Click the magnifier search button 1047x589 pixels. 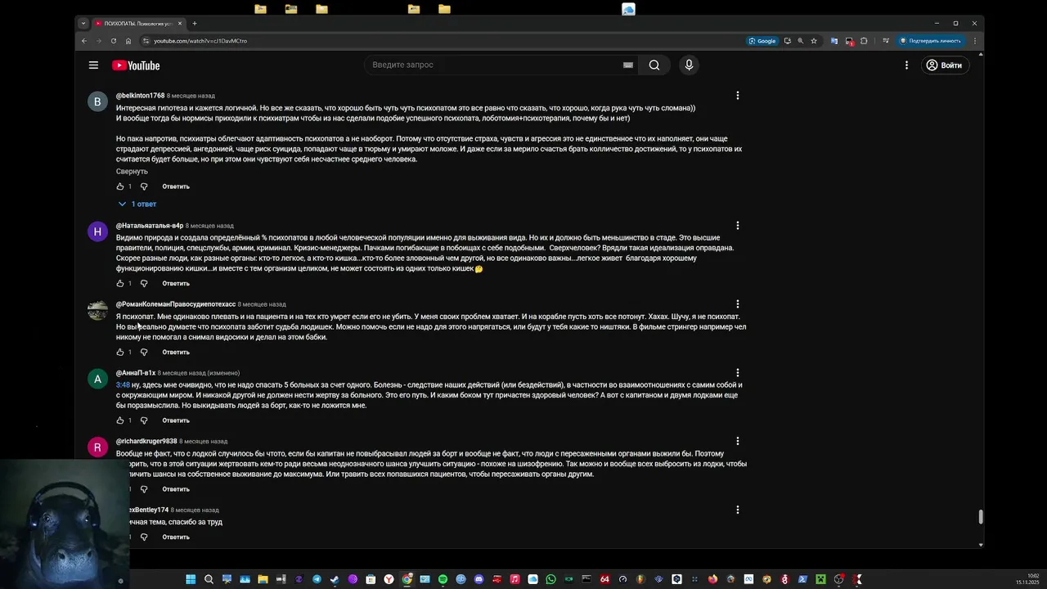click(654, 65)
